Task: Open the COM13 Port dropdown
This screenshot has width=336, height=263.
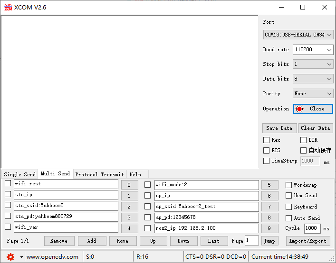Action: click(x=298, y=35)
